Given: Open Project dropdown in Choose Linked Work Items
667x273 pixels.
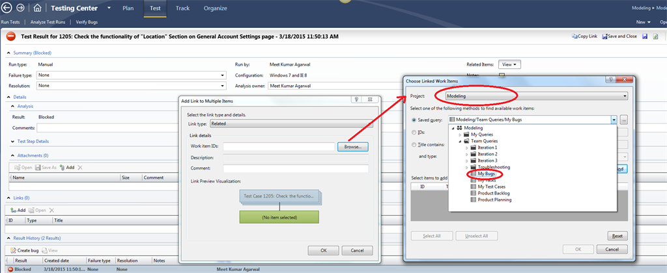Looking at the screenshot, I should click(535, 96).
